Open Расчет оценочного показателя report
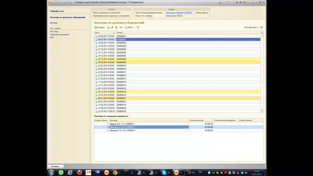The width and height of the screenshot is (313, 176). pyautogui.click(x=107, y=13)
